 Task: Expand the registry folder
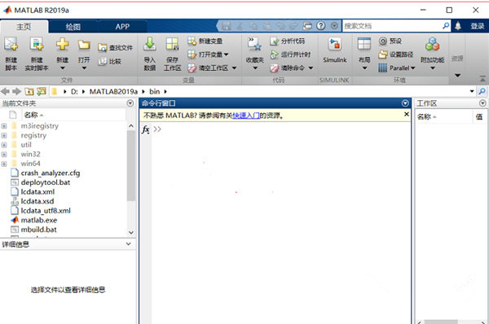[x=4, y=135]
